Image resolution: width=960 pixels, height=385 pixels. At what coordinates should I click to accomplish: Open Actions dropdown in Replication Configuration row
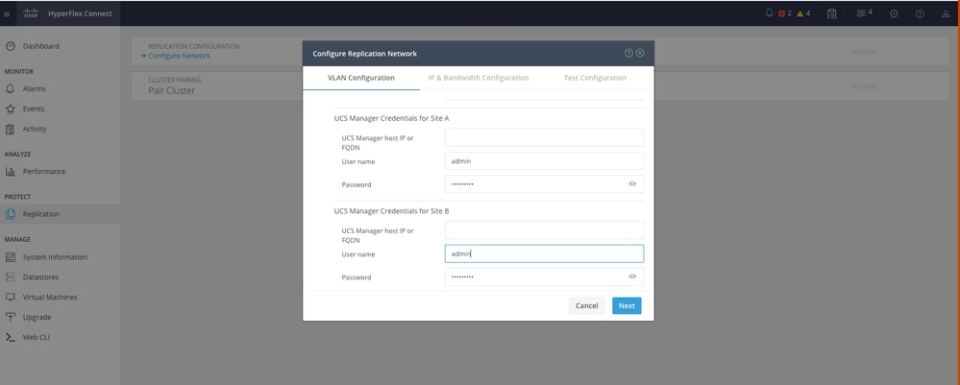point(888,52)
